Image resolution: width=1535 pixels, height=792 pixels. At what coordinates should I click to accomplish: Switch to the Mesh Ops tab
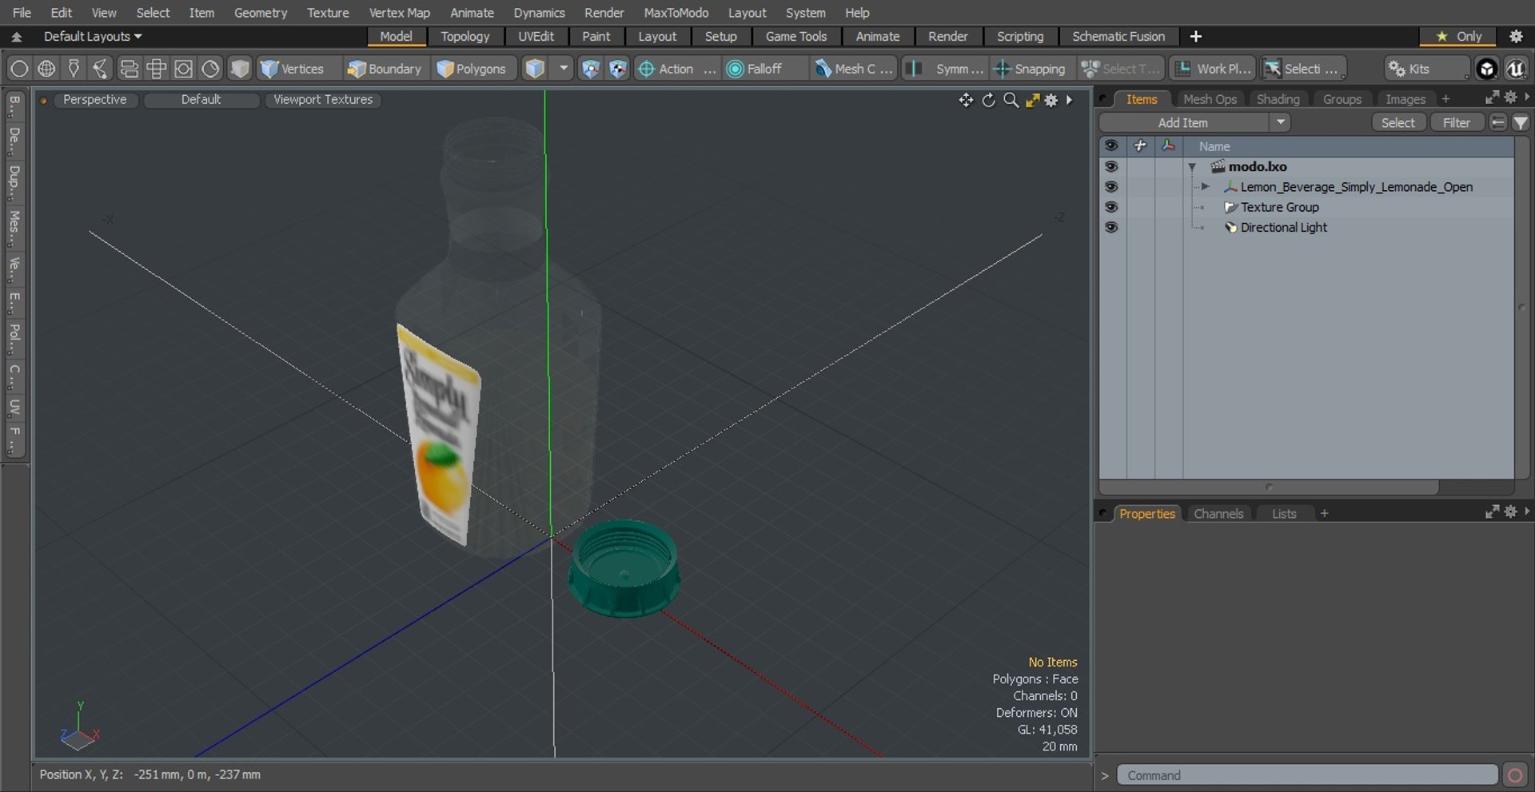[x=1210, y=99]
